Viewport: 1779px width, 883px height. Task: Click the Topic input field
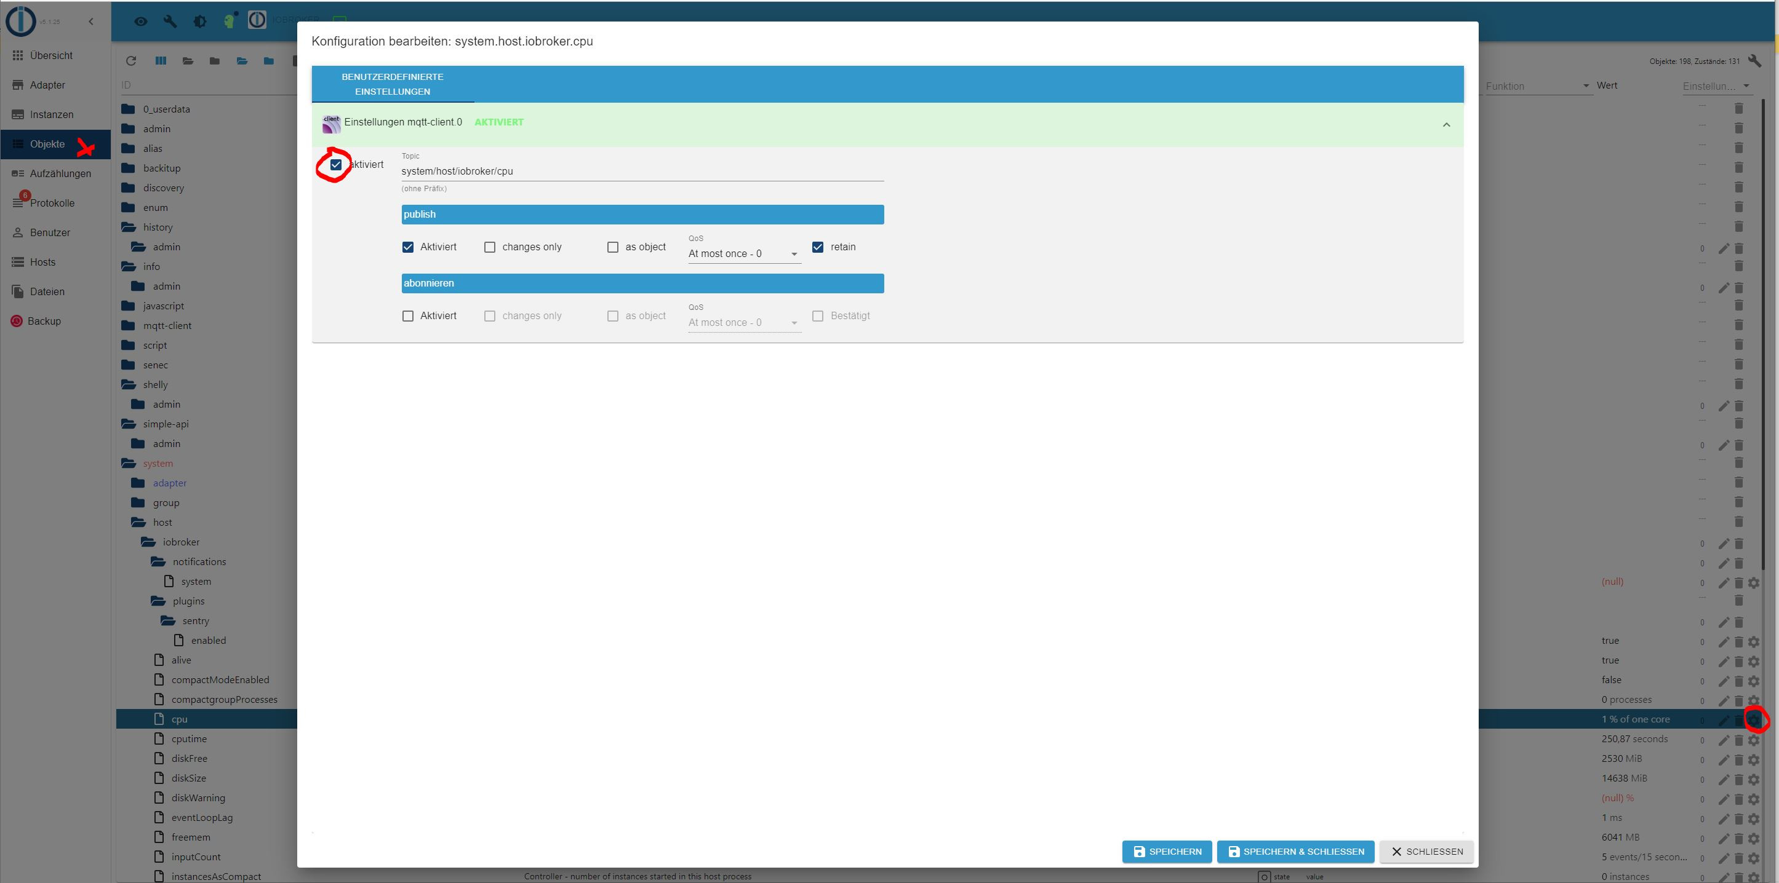pyautogui.click(x=642, y=171)
